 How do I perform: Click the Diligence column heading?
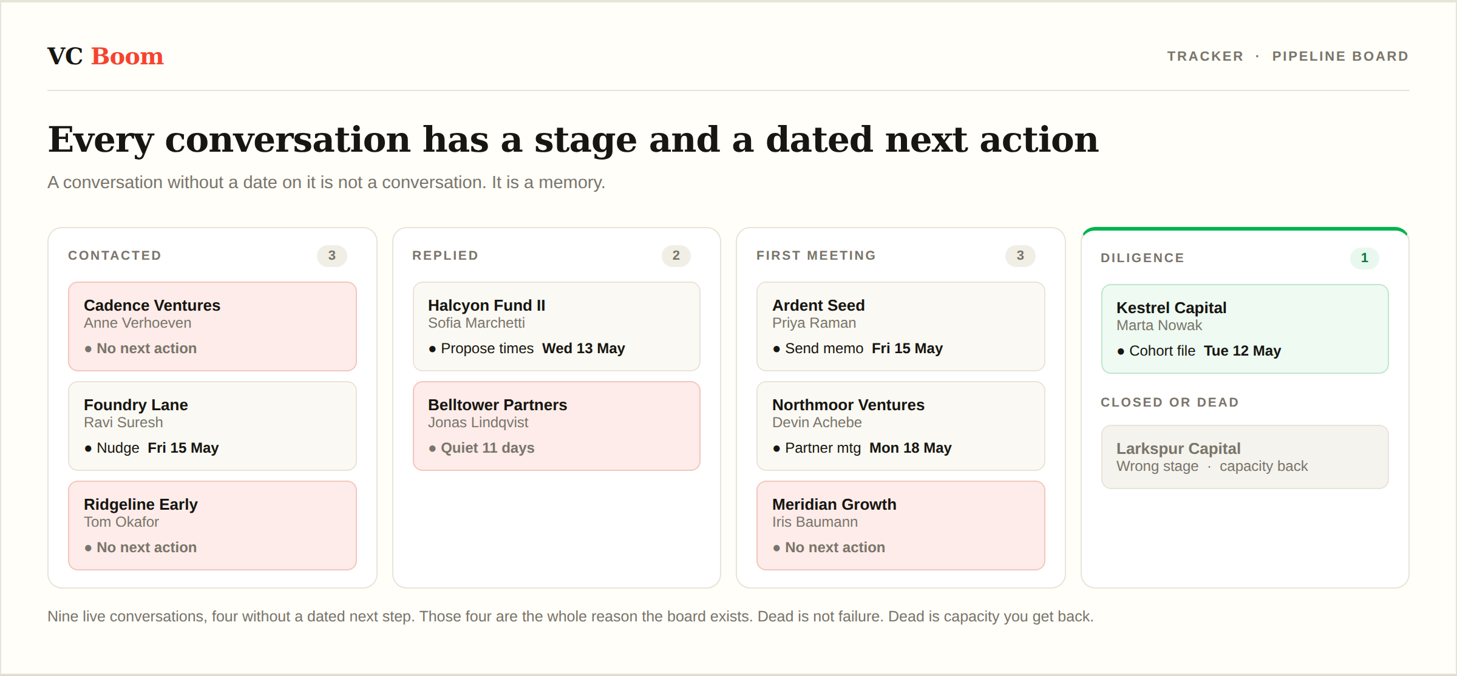[x=1143, y=258]
